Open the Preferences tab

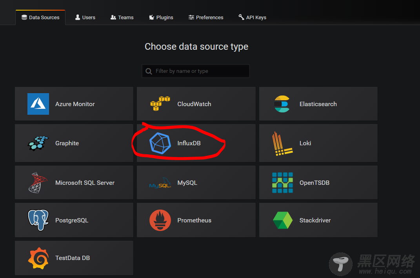pos(206,17)
